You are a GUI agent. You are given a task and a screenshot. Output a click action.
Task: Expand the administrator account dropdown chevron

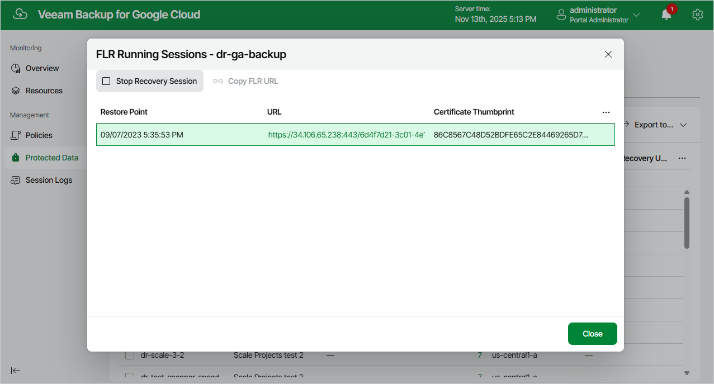[636, 15]
